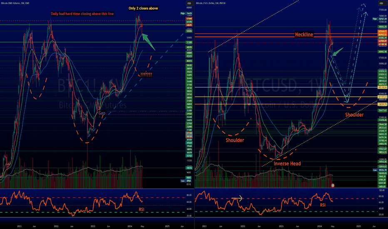
Task: Select the right 'Shoulder' label near 2025
Action: click(x=354, y=114)
